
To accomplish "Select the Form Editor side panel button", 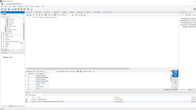I will 175,81.
